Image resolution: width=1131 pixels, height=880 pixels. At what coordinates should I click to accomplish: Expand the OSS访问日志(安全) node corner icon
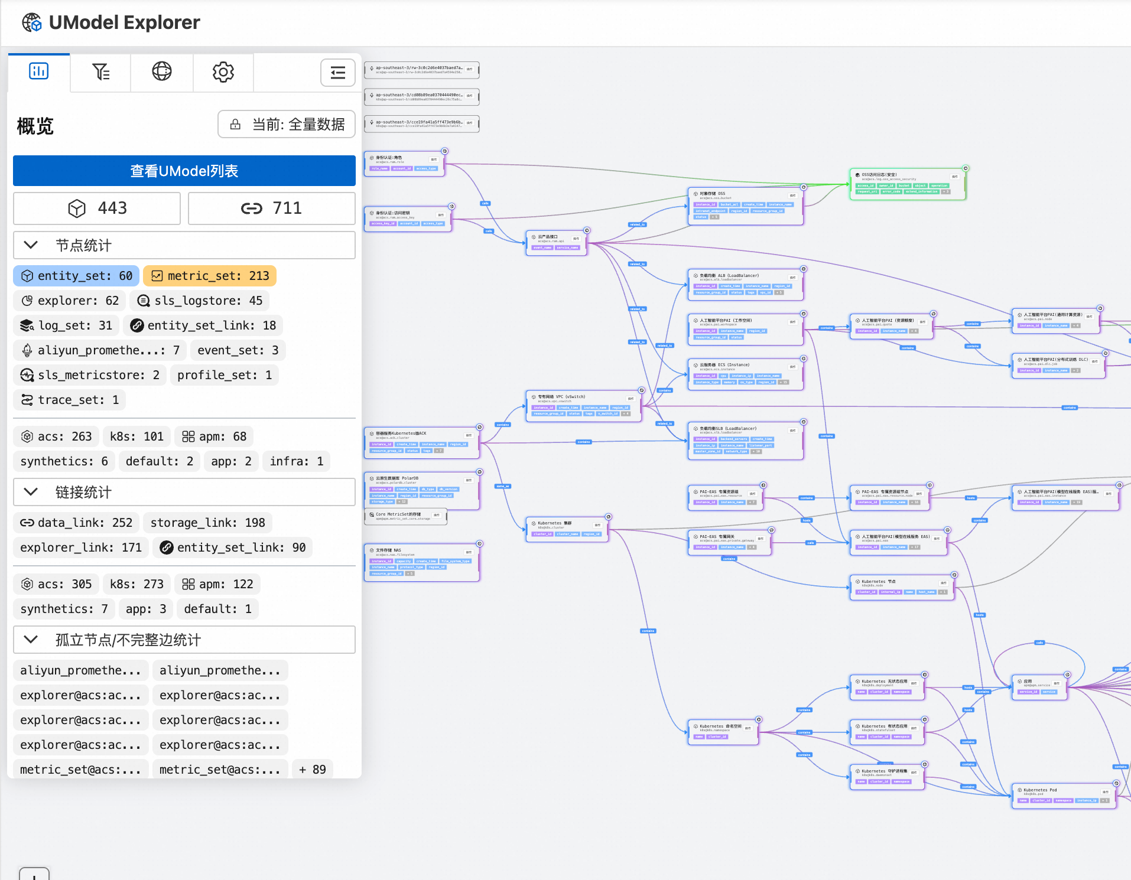pyautogui.click(x=966, y=168)
